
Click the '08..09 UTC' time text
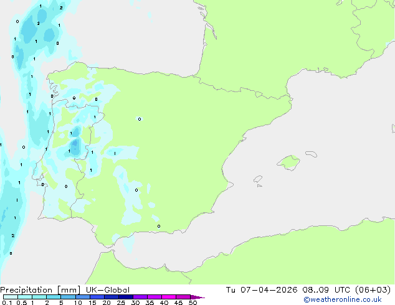[x=326, y=290]
